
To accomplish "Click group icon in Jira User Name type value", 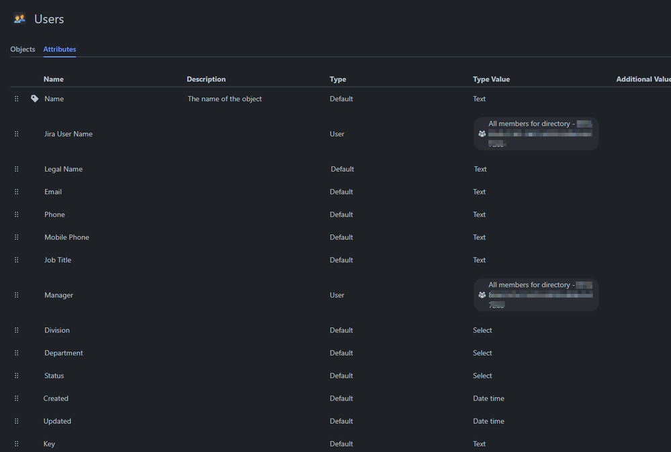I will 482,133.
